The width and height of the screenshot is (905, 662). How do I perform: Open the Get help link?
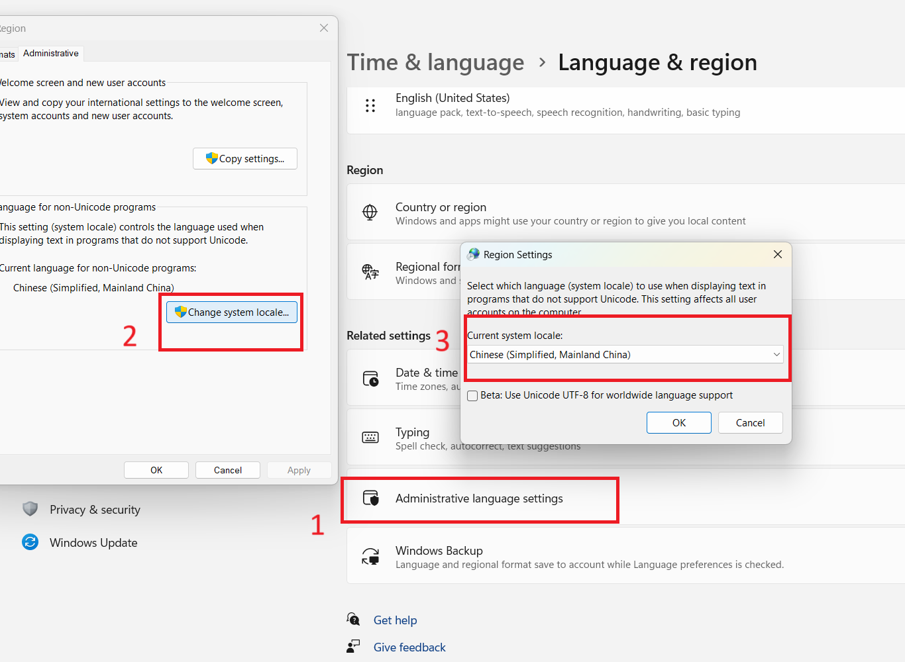(x=395, y=620)
